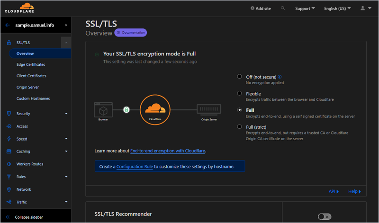Toggle the SSL/TLS Recommender switch
379x223 pixels.
(x=325, y=216)
